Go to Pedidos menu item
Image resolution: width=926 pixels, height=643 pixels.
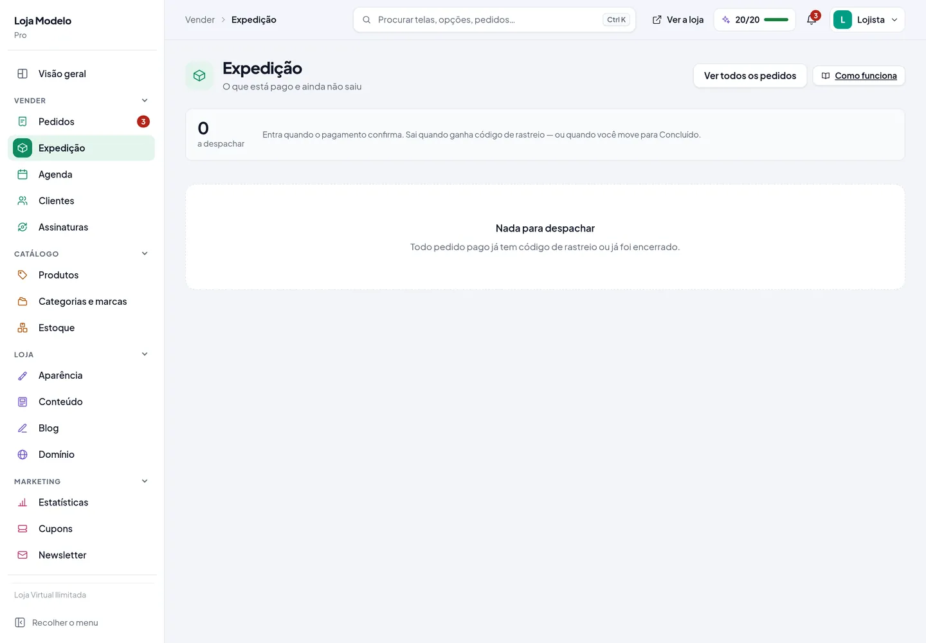click(82, 122)
